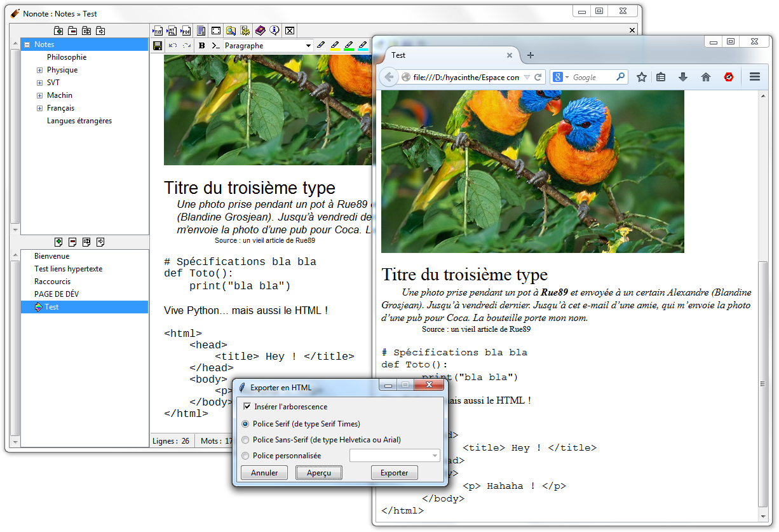779x532 pixels.
Task: Expand the SVT folder
Action: coord(39,83)
